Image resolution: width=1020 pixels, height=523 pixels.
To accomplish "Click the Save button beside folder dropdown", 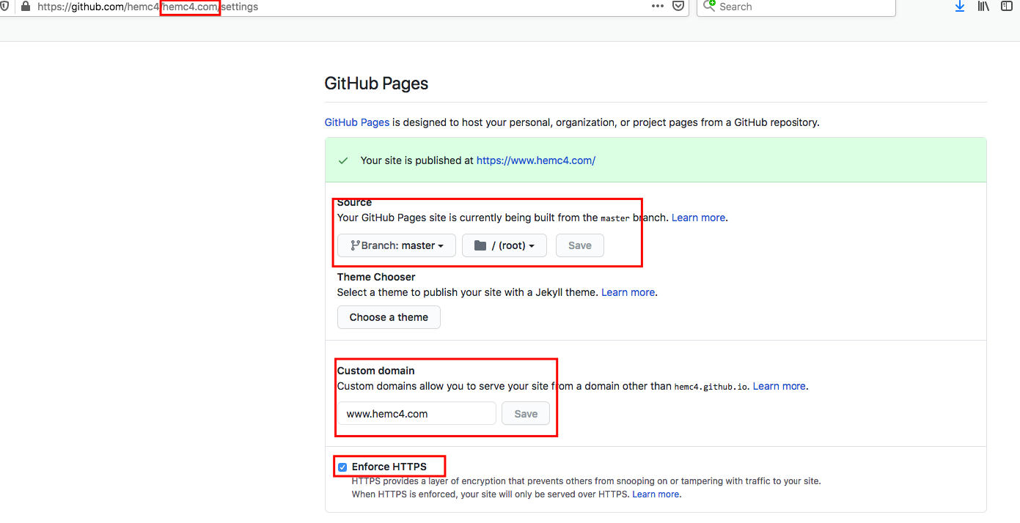I will coord(580,245).
